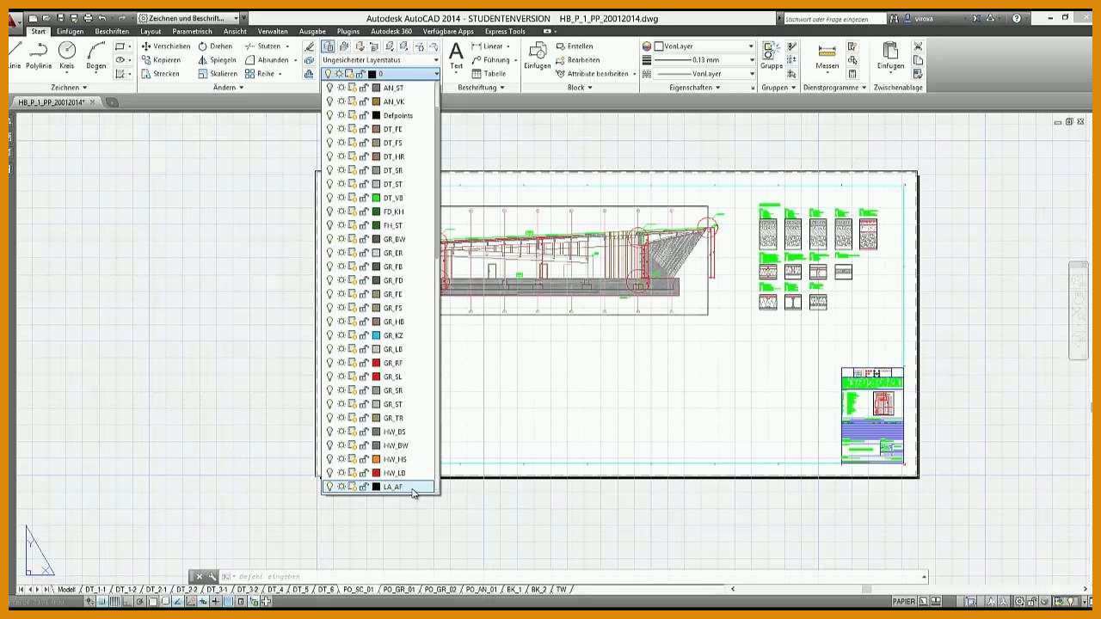Insert a Tabelle table
The image size is (1101, 619).
489,74
